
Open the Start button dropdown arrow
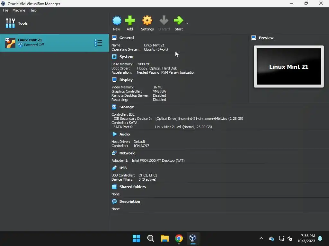point(187,23)
